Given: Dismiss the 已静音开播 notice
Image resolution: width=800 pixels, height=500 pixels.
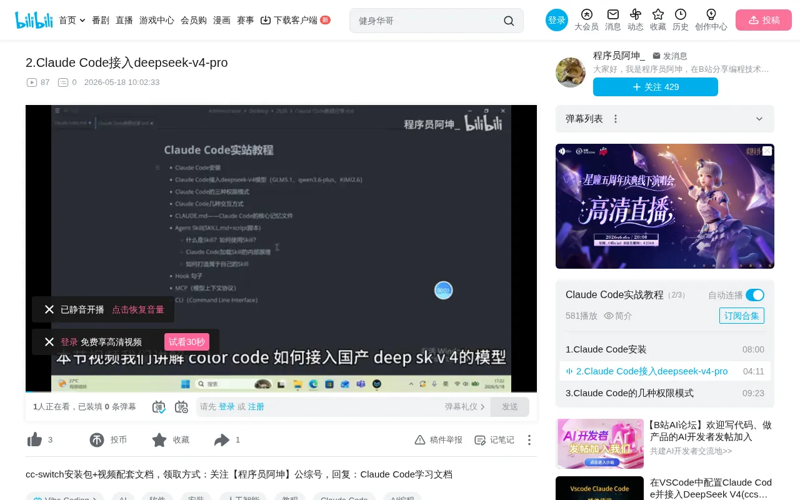Looking at the screenshot, I should coord(49,309).
